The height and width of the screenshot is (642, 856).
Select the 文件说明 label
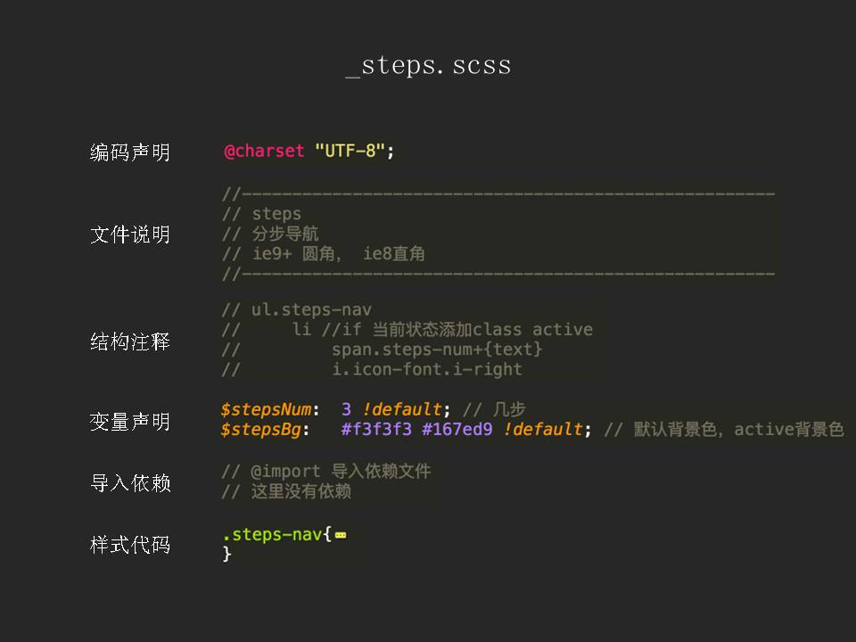(x=130, y=235)
